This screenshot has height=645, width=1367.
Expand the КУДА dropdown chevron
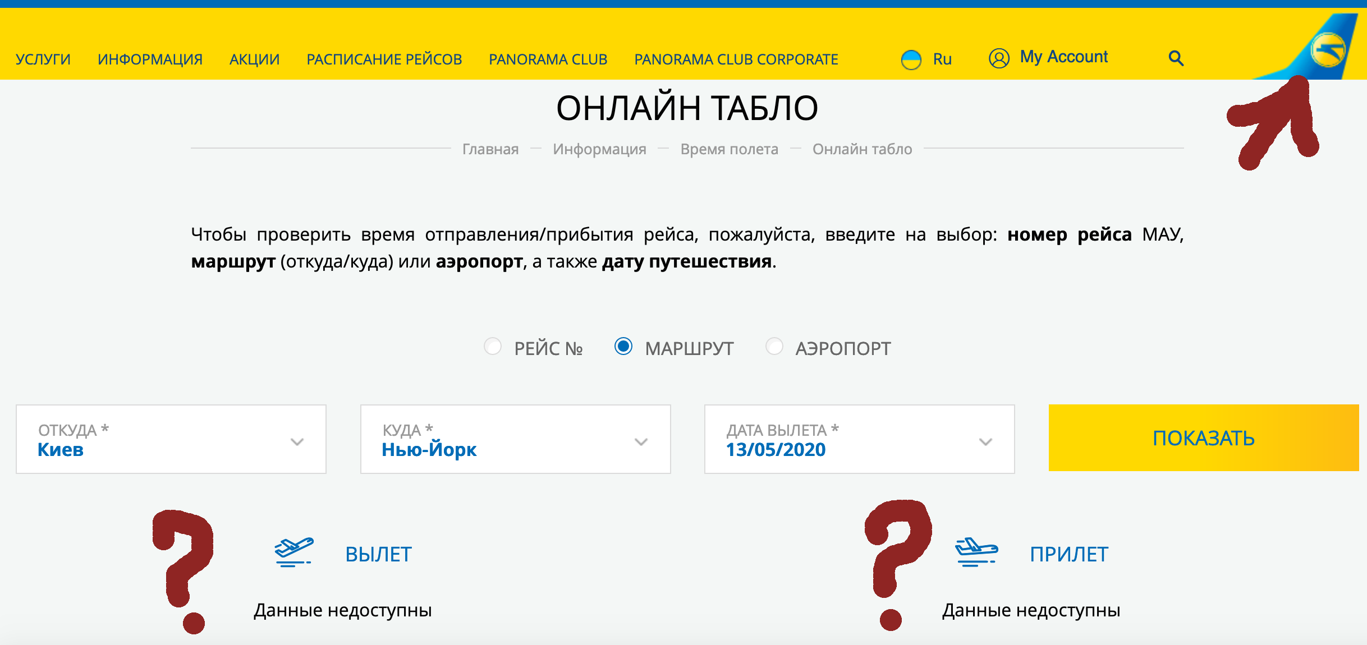point(641,441)
